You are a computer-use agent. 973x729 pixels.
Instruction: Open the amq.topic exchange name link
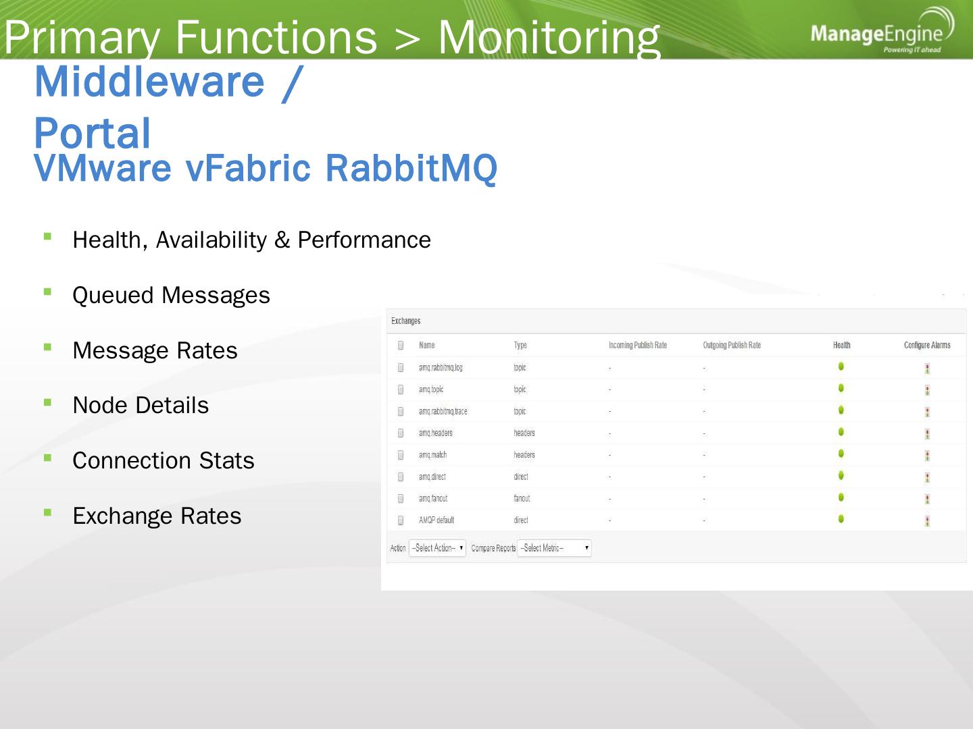click(431, 389)
